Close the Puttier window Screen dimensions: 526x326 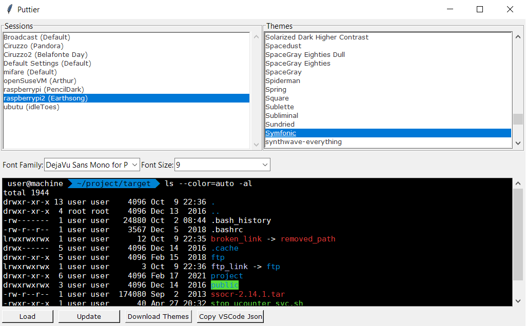[x=510, y=9]
